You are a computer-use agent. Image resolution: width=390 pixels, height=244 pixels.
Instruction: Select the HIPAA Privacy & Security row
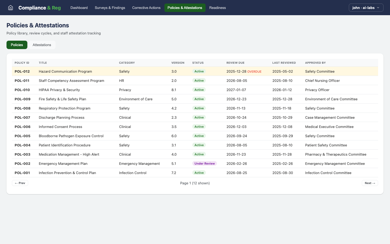pyautogui.click(x=59, y=90)
